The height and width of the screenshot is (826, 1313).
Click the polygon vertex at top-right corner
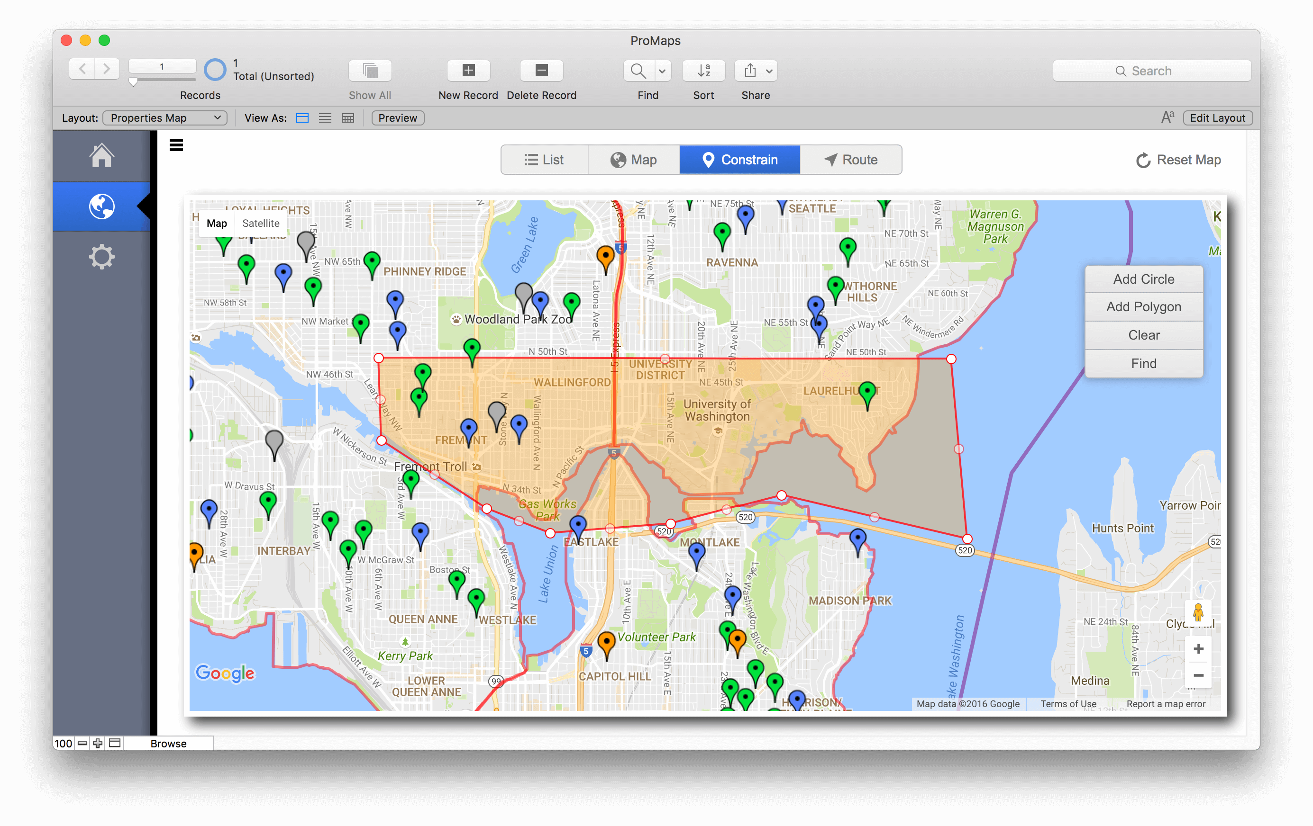(951, 359)
